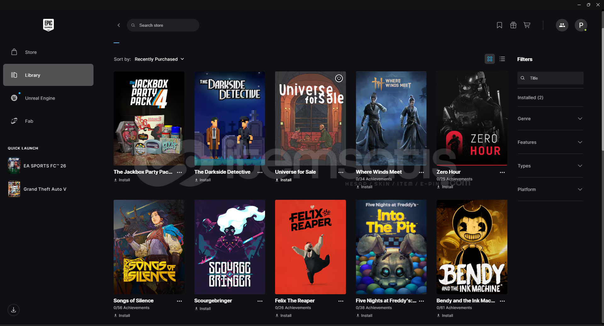The height and width of the screenshot is (326, 604).
Task: Open the Sort by Recently Purchased dropdown
Action: [x=159, y=59]
